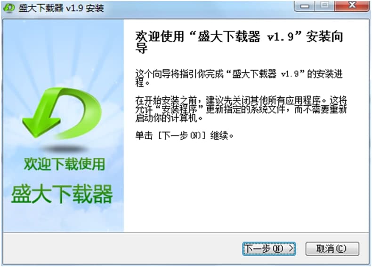Click the title bar text 盛大下载器 v1.9 安装
Screen dimensions: 372x267
pos(61,8)
